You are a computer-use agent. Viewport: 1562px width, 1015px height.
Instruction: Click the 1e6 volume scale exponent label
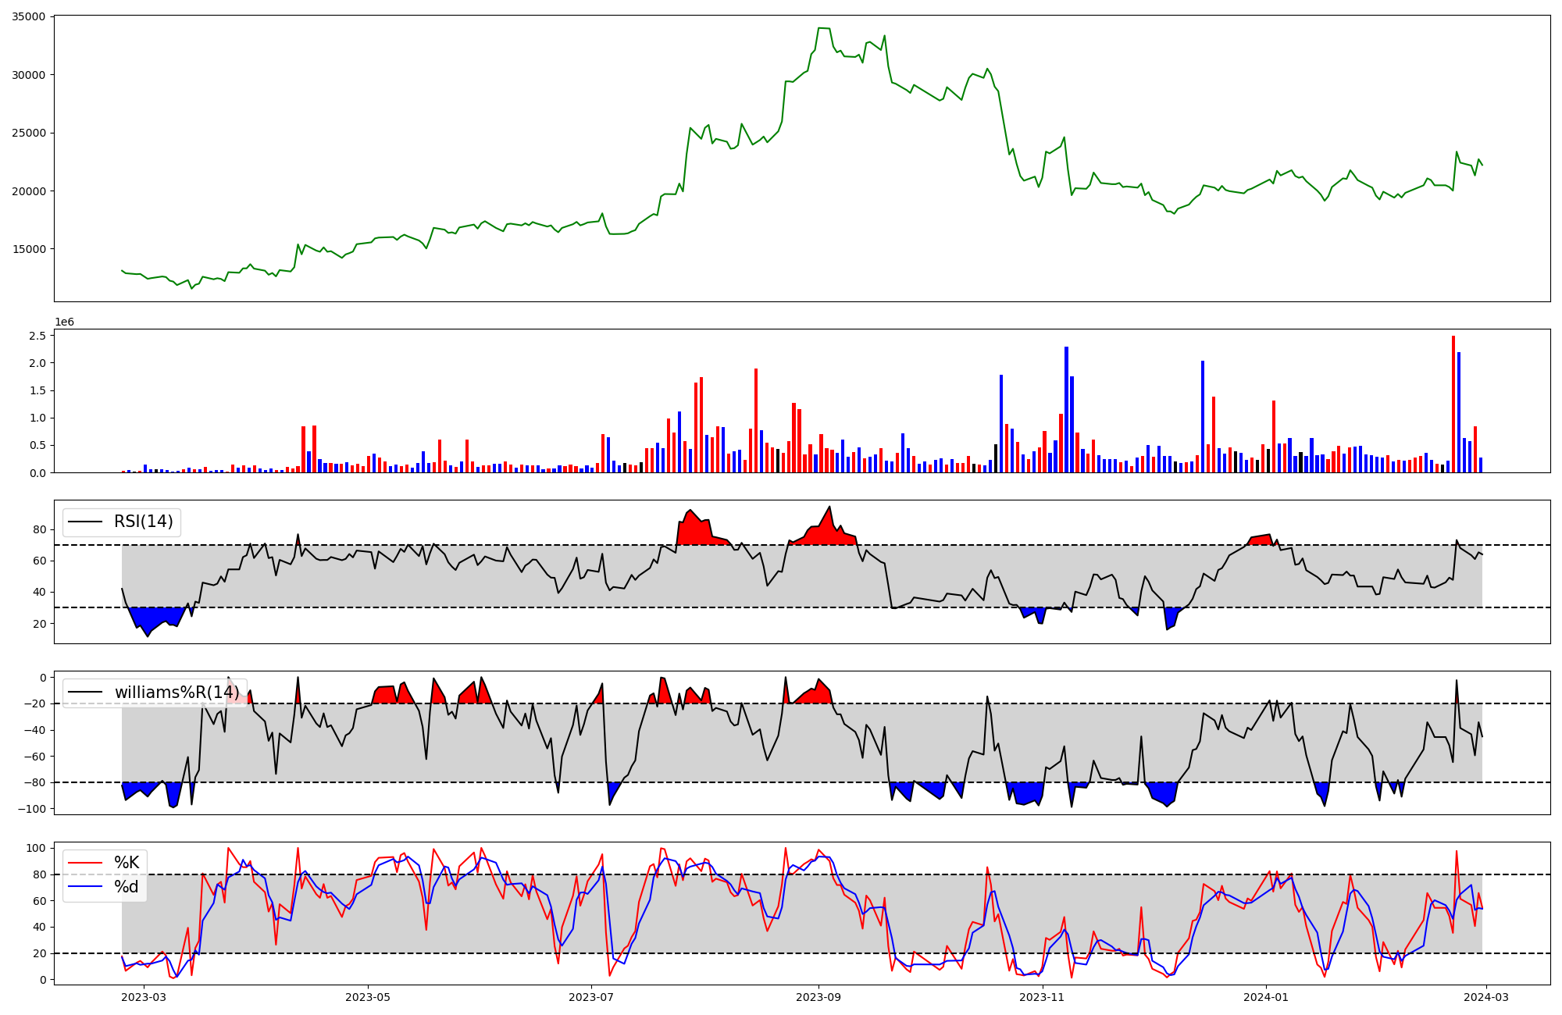click(x=64, y=322)
